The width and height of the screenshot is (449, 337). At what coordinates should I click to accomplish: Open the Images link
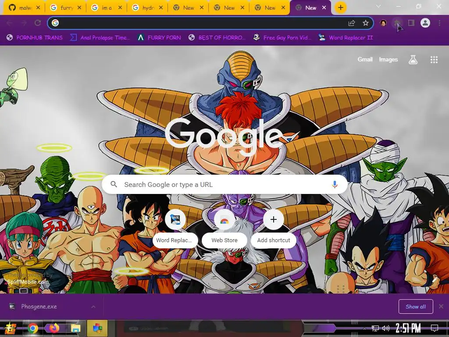[388, 59]
